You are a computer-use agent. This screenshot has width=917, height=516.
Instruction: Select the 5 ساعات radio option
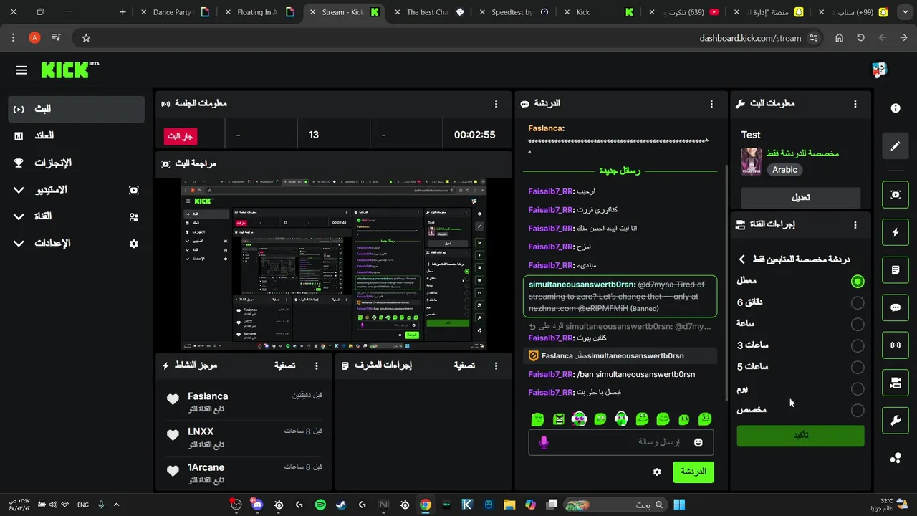(858, 368)
